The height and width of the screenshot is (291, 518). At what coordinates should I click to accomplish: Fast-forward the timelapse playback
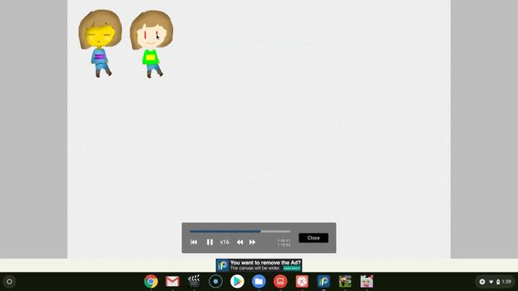[x=252, y=242]
